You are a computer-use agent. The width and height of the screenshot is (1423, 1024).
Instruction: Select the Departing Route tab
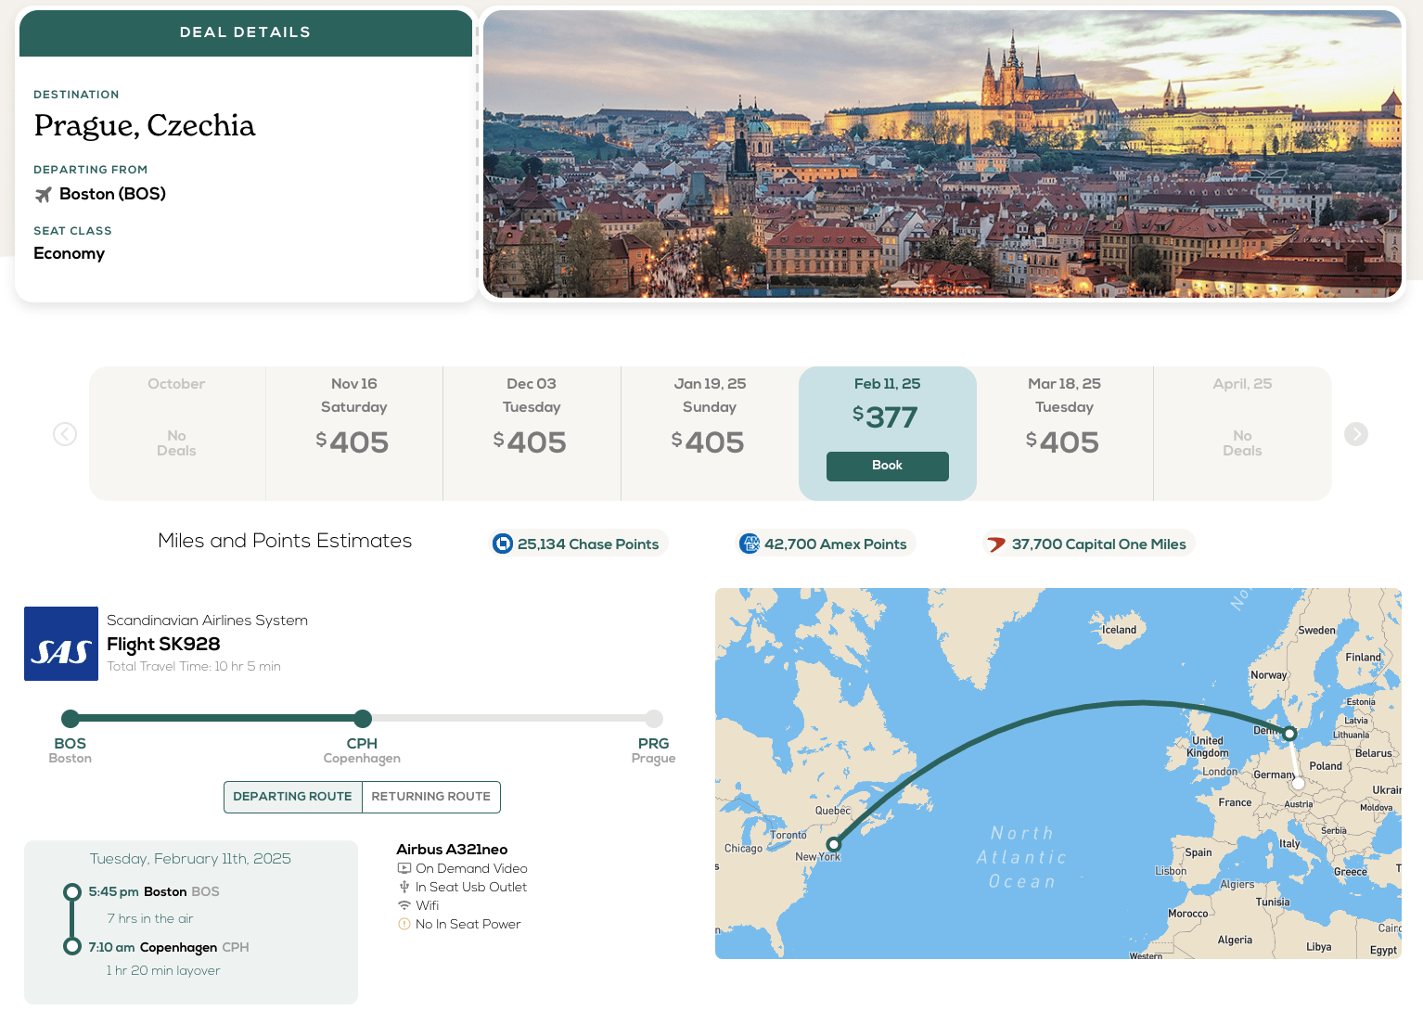pyautogui.click(x=292, y=797)
